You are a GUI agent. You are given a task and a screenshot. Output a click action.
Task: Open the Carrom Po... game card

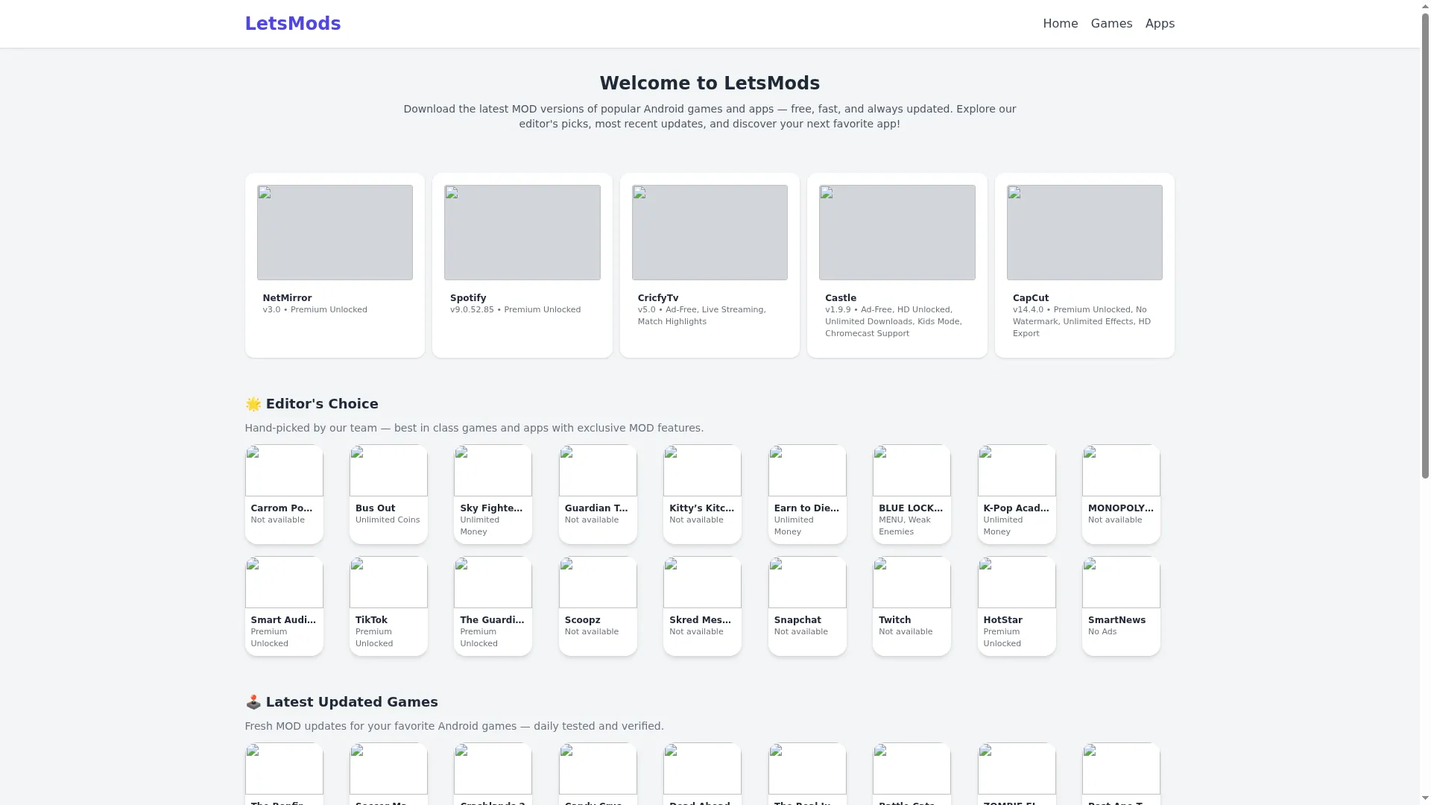[x=284, y=494]
